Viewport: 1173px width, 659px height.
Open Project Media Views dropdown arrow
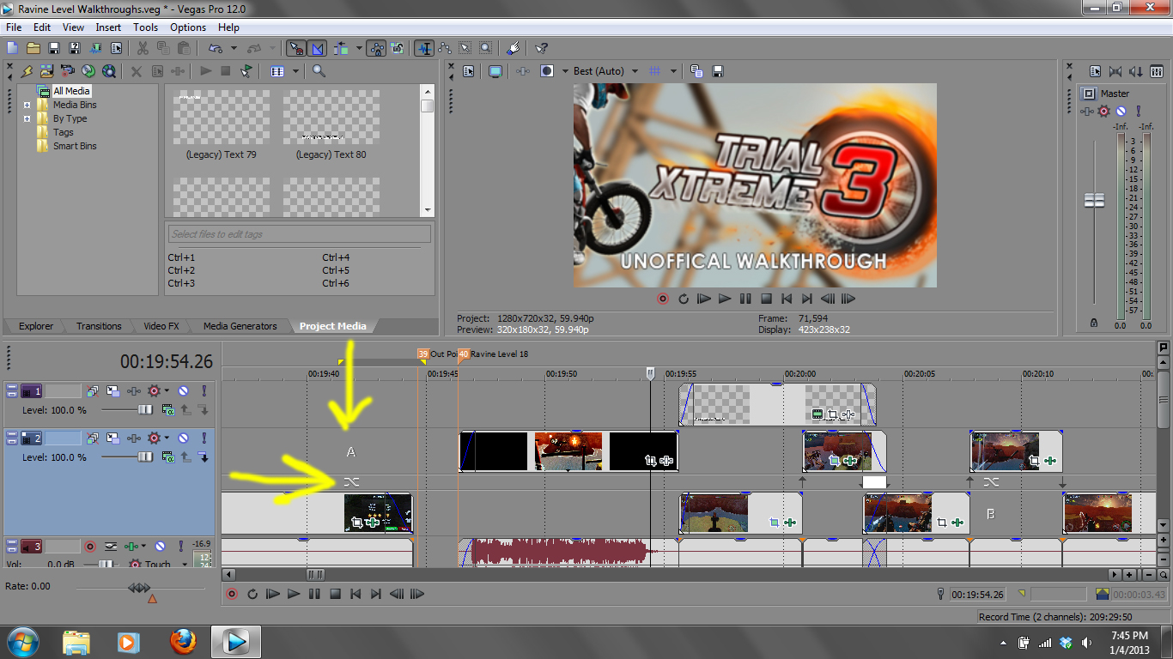coord(295,71)
